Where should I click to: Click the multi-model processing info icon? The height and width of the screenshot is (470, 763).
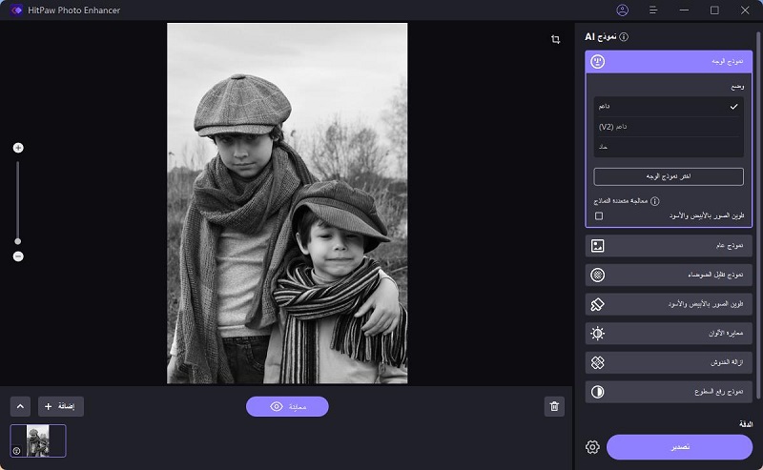(655, 201)
